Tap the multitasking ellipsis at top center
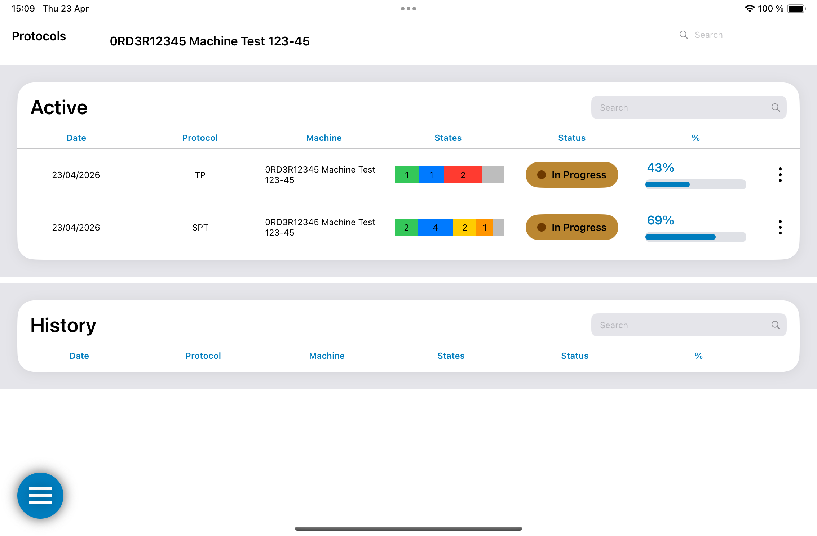Viewport: 817px width, 536px height. [408, 8]
